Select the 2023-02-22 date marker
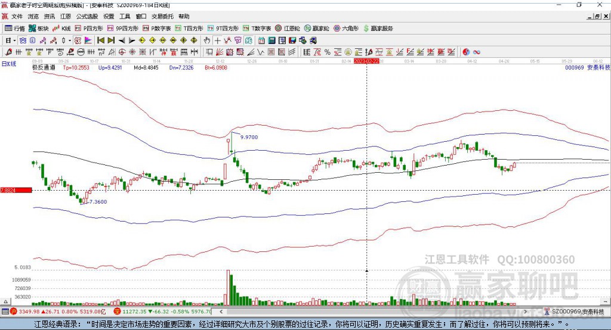 tap(366, 61)
